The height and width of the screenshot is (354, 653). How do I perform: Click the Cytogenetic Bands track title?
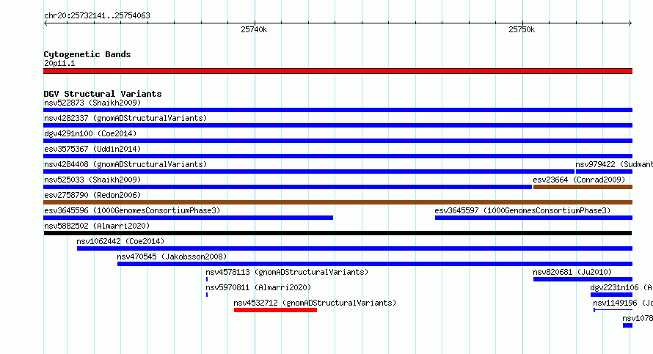click(x=87, y=54)
